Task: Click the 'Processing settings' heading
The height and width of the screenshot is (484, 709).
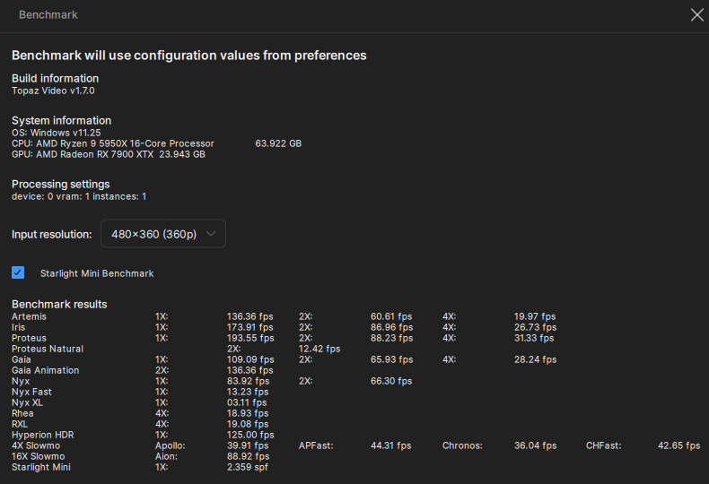Action: click(61, 185)
